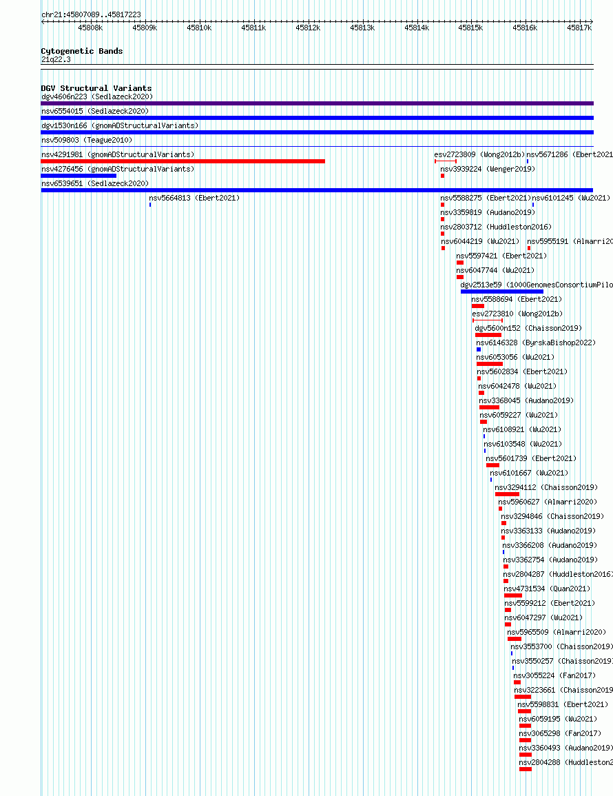This screenshot has height=796, width=613.
Task: Open nsv3294112 (Chaisson2019) variant
Action: pyautogui.click(x=546, y=487)
